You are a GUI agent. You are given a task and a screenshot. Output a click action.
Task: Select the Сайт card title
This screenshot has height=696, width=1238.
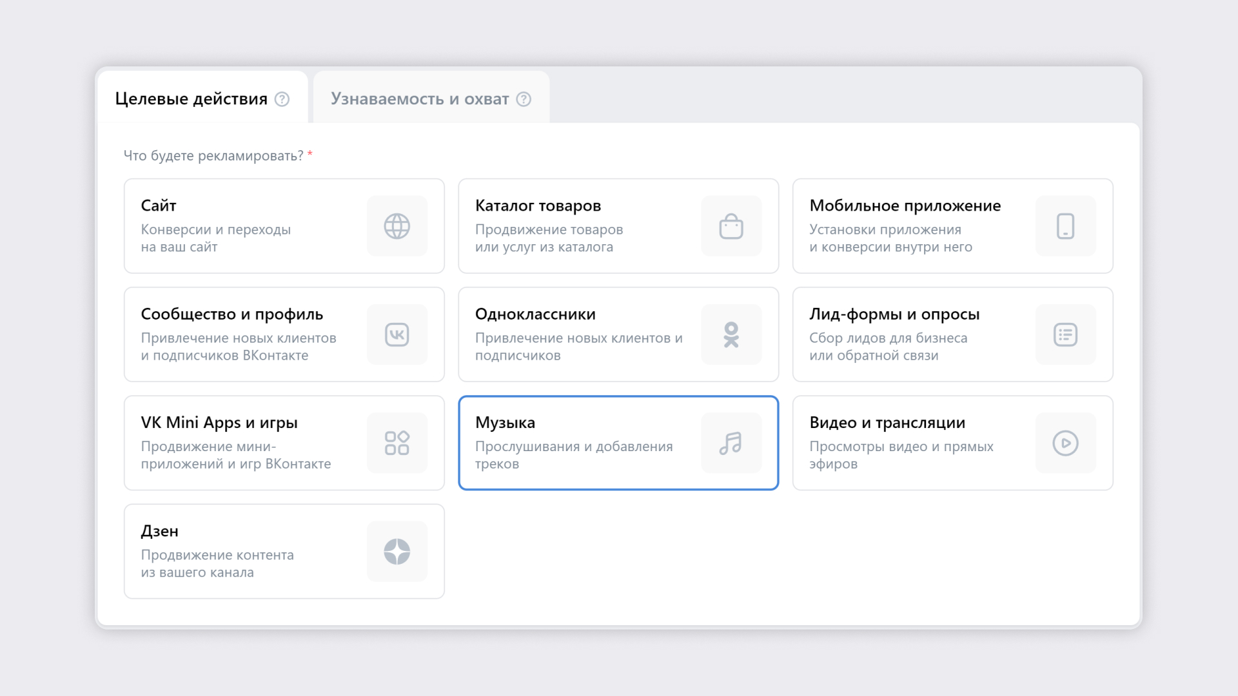[159, 206]
